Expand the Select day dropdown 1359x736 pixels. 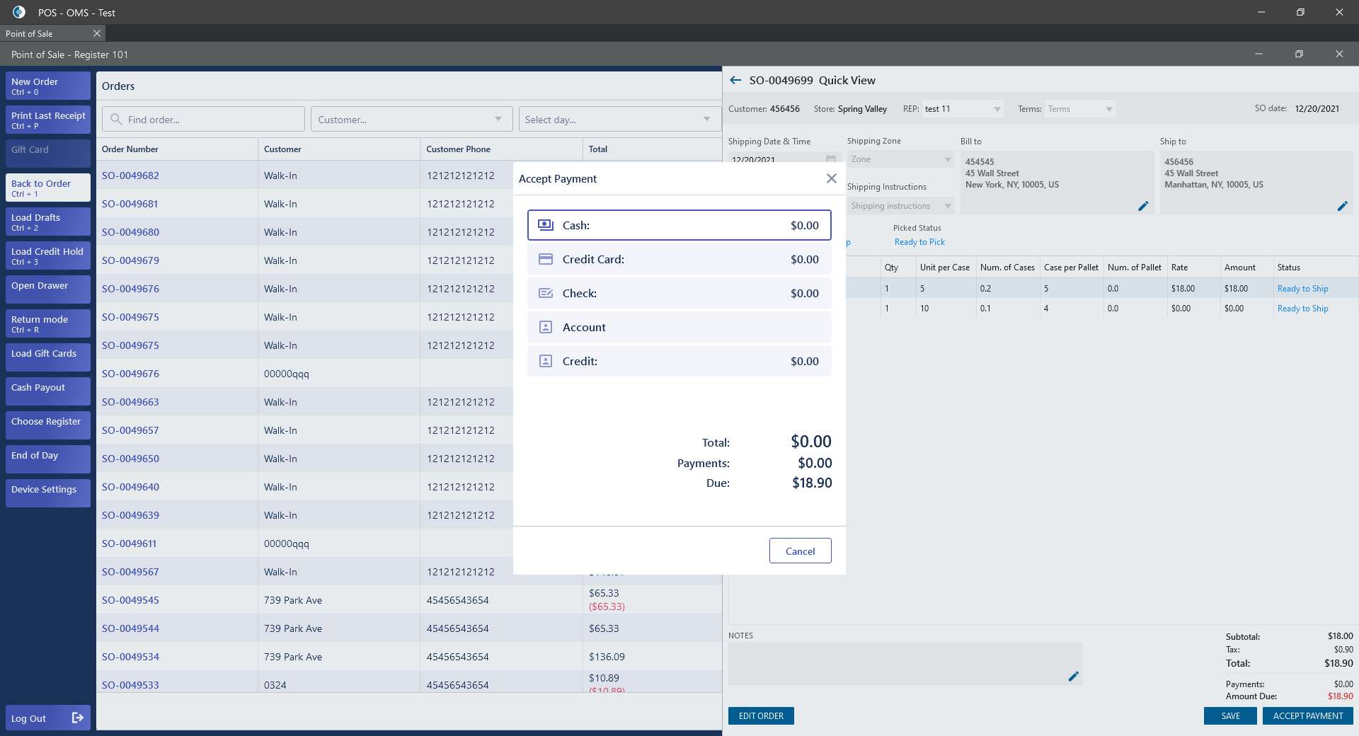[618, 120]
